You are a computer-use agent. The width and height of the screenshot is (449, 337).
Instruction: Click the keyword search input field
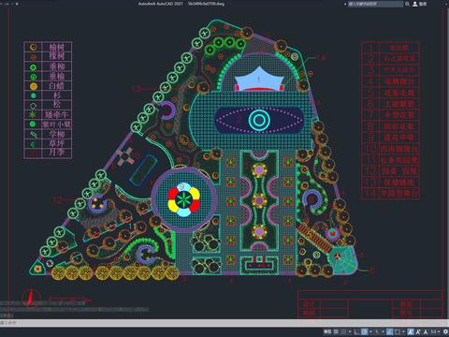pos(375,4)
